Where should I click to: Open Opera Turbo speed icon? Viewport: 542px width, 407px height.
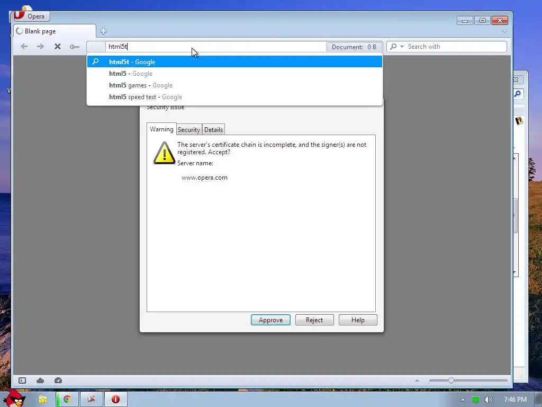coord(58,381)
